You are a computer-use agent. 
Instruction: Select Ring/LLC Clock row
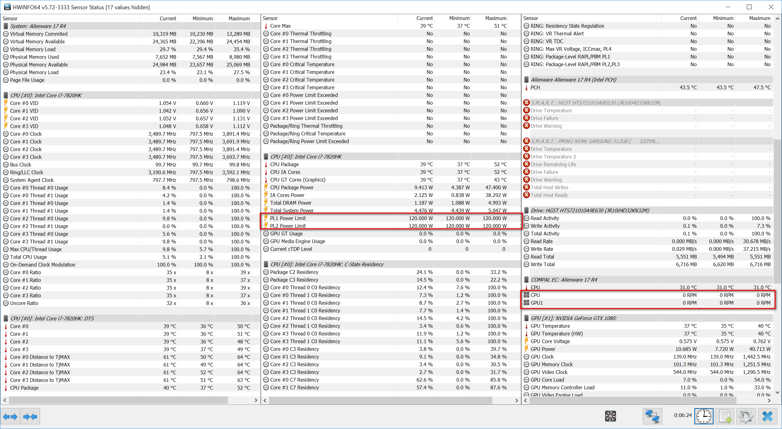coord(131,172)
